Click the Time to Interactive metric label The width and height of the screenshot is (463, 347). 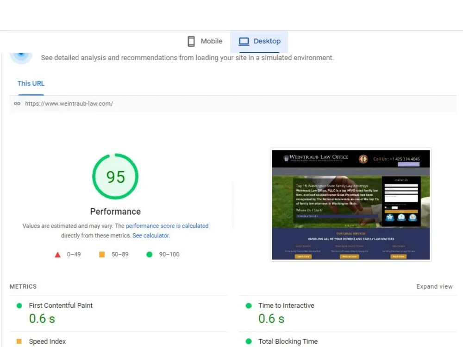coord(287,305)
